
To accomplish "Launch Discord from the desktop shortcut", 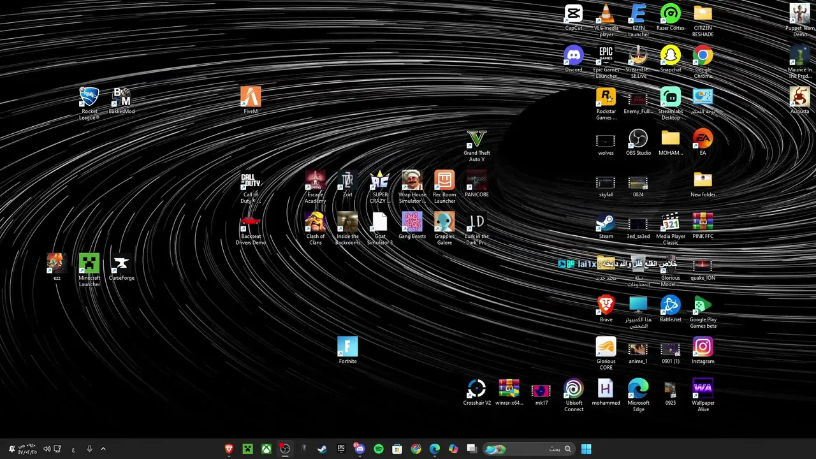I will [x=574, y=59].
